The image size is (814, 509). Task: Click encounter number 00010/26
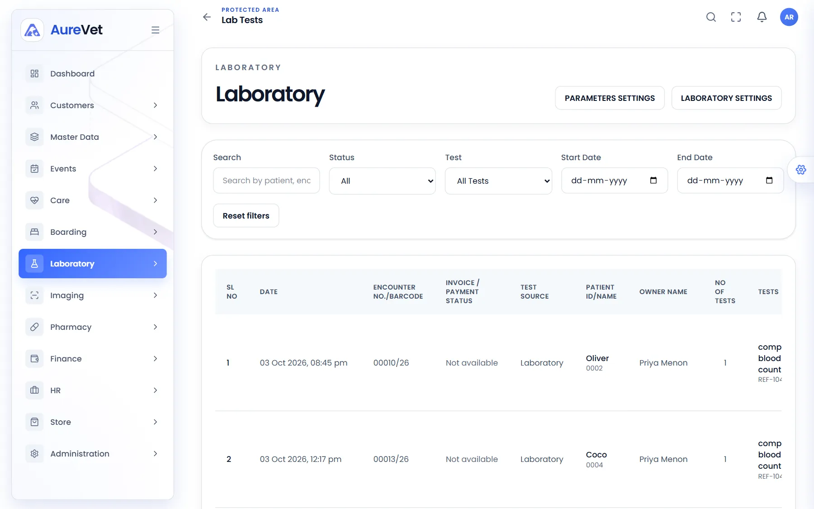pyautogui.click(x=391, y=363)
